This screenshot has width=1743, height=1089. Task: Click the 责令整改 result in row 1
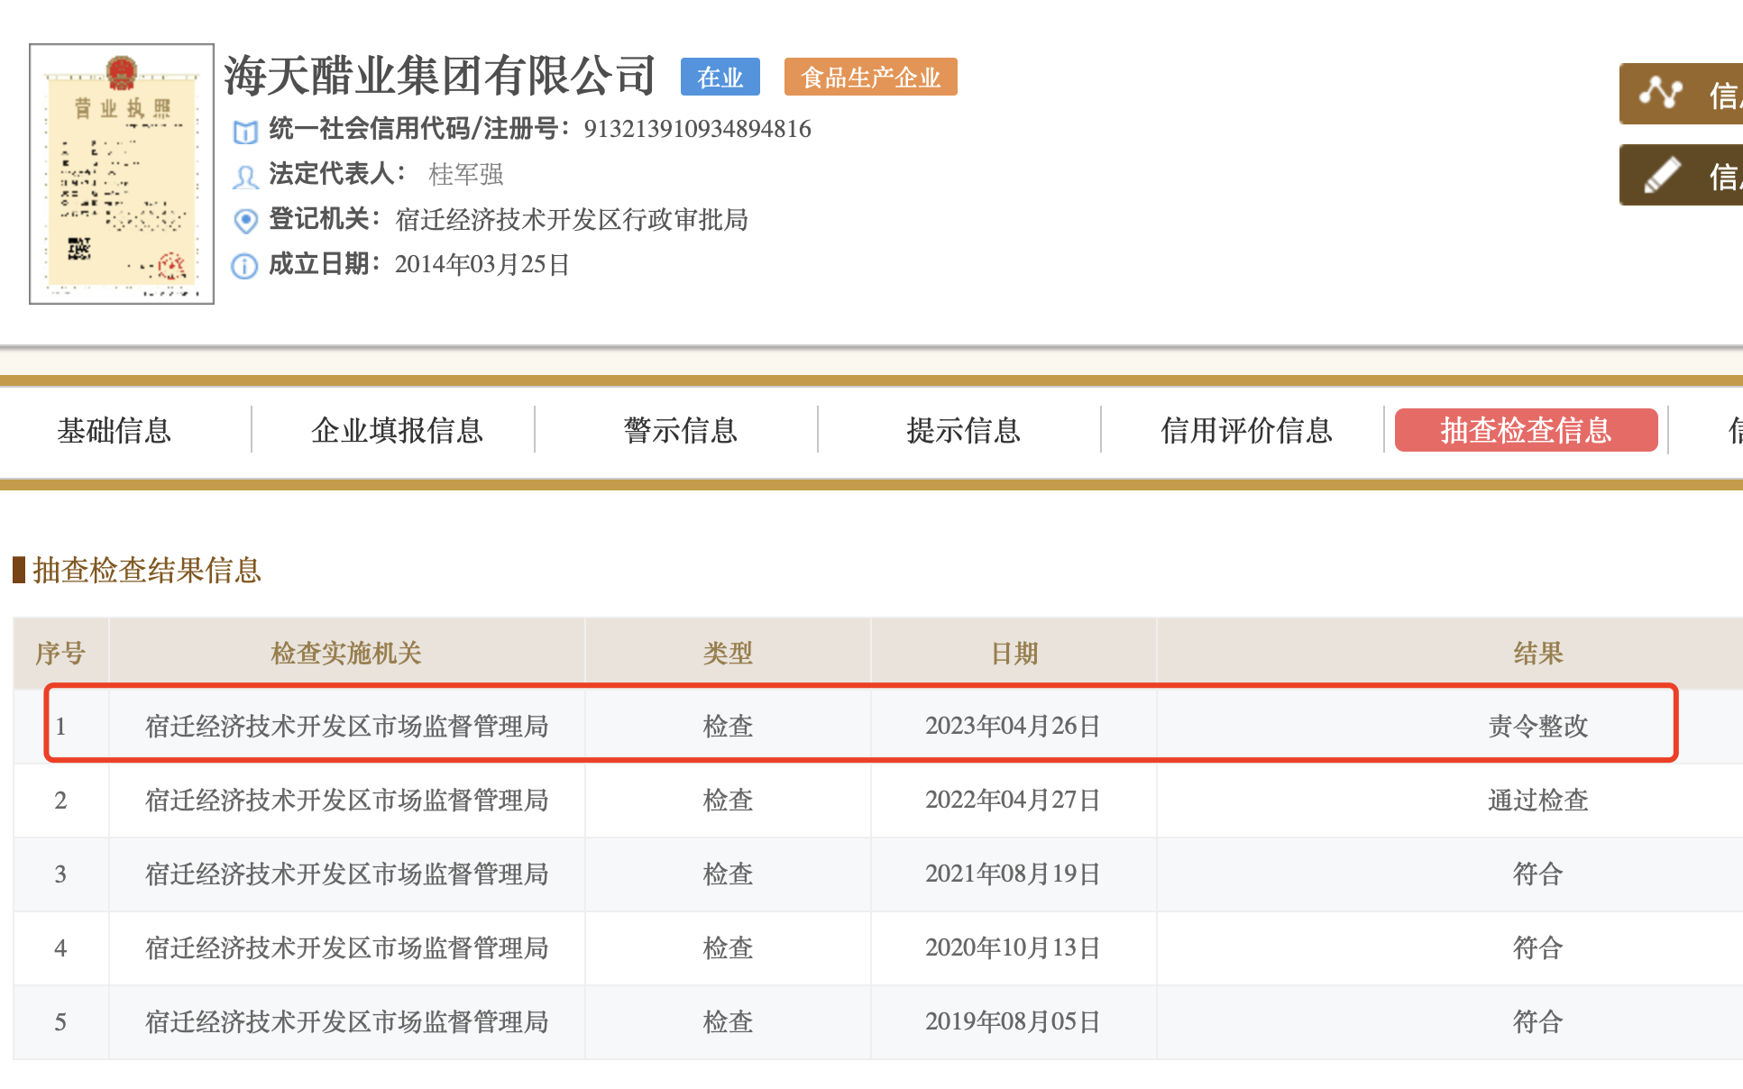(1537, 726)
